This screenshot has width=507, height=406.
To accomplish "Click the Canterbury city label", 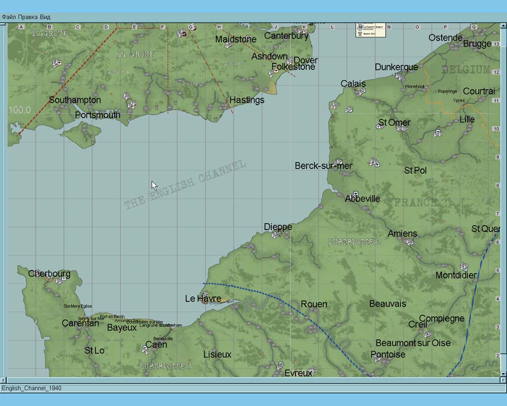I will pos(286,36).
